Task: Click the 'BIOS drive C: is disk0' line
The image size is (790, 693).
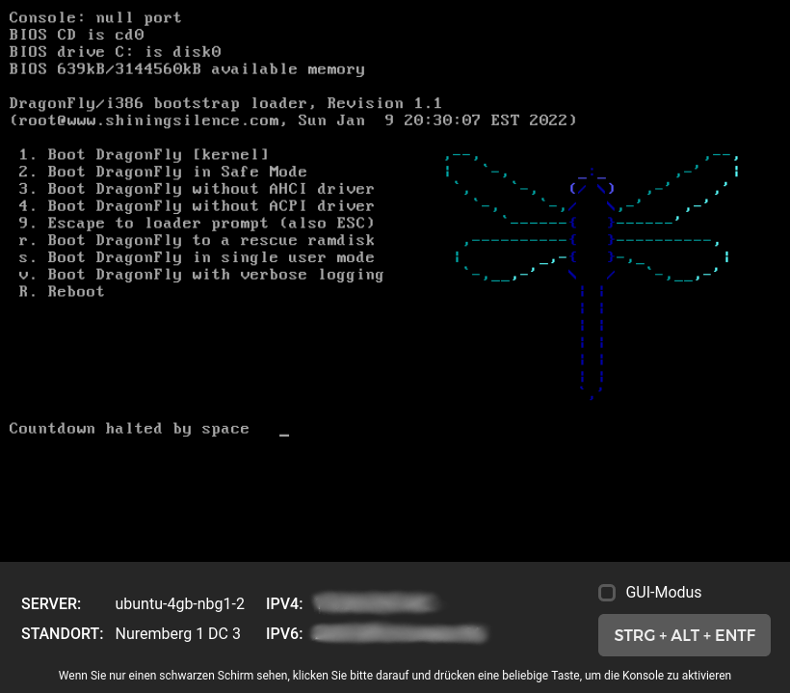Action: (x=115, y=52)
